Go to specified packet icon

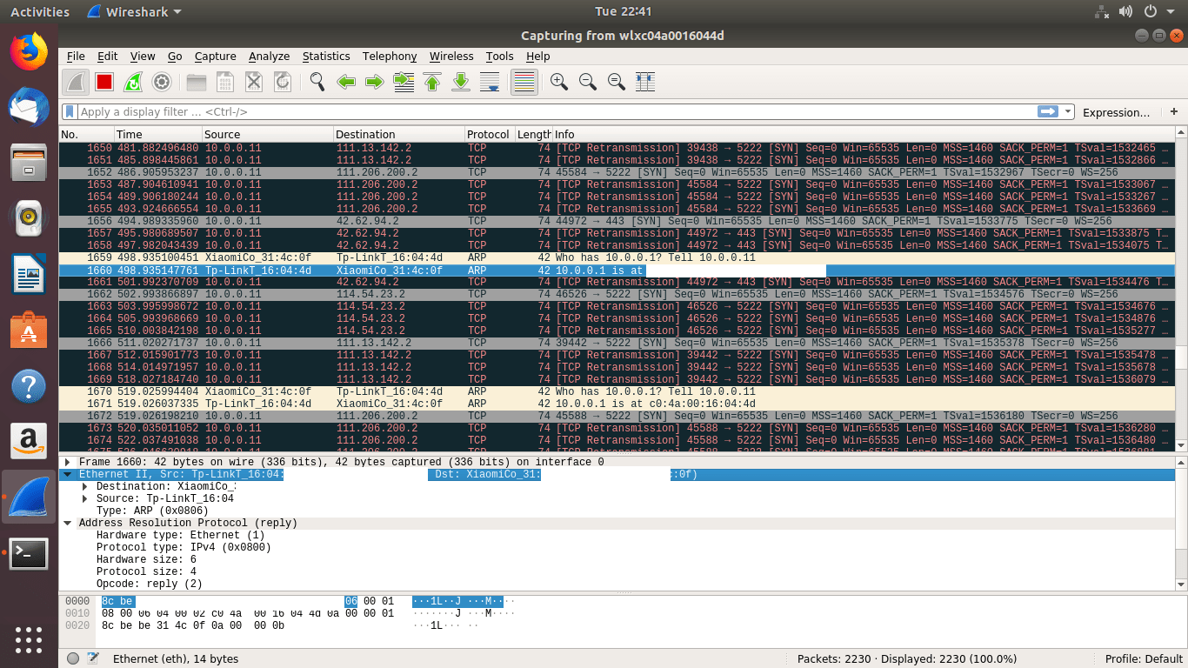[404, 82]
